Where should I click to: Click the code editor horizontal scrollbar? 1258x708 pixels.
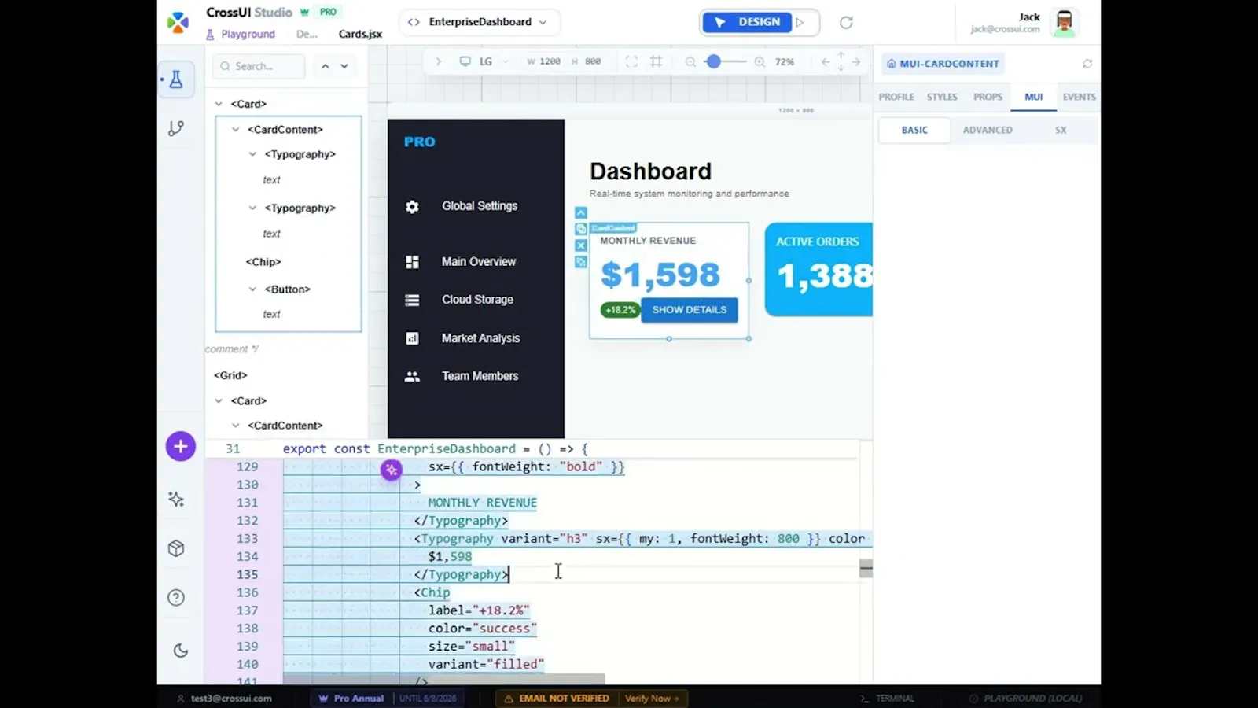pyautogui.click(x=444, y=679)
